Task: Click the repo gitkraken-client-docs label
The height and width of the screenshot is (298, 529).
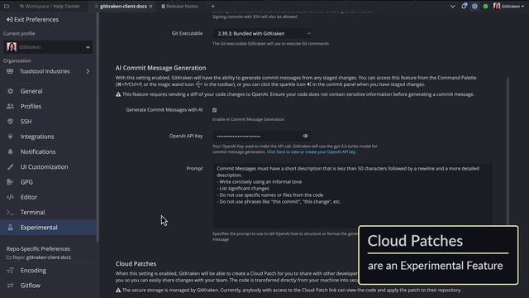Action: tap(39, 257)
